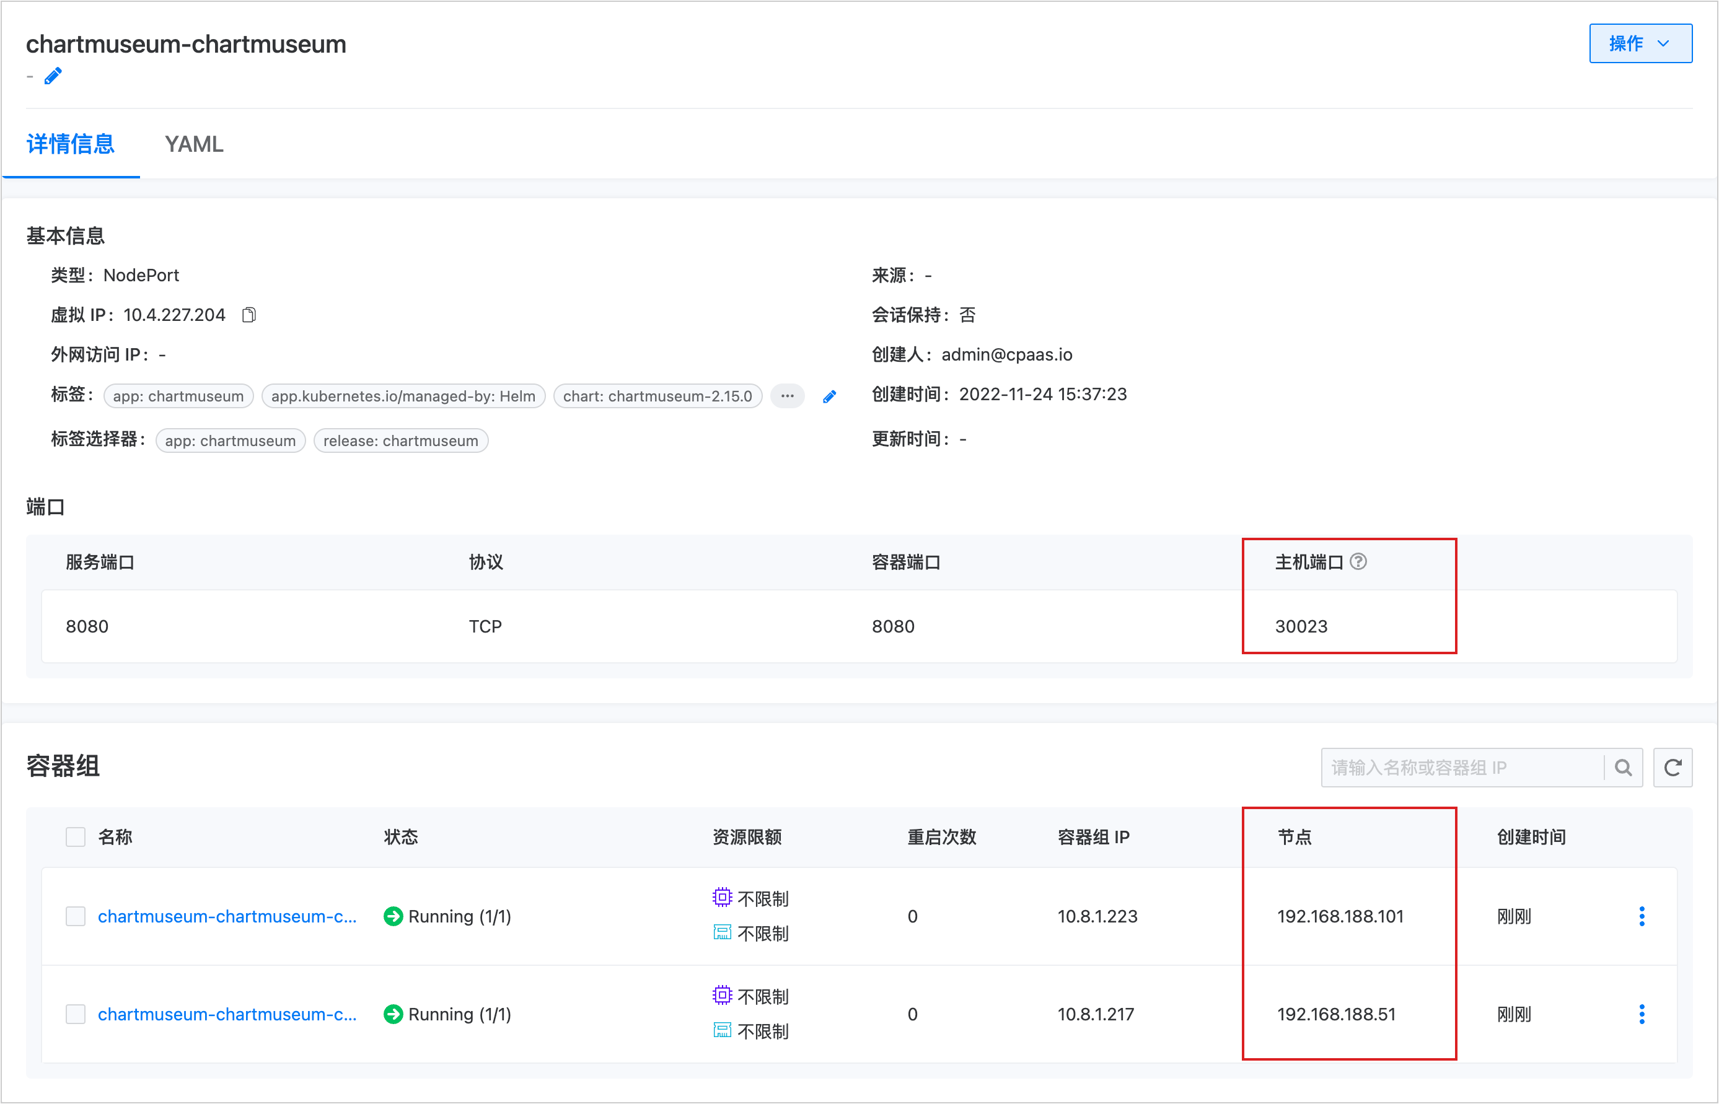Click CPU limit icon for pod 10.8.1.217

click(x=722, y=996)
